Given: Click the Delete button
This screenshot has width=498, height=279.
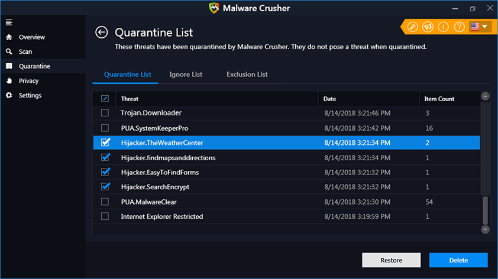Looking at the screenshot, I should click(x=458, y=260).
